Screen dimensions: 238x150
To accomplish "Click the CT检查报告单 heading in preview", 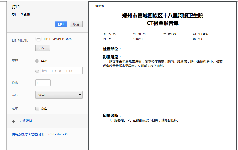I will pyautogui.click(x=163, y=23).
